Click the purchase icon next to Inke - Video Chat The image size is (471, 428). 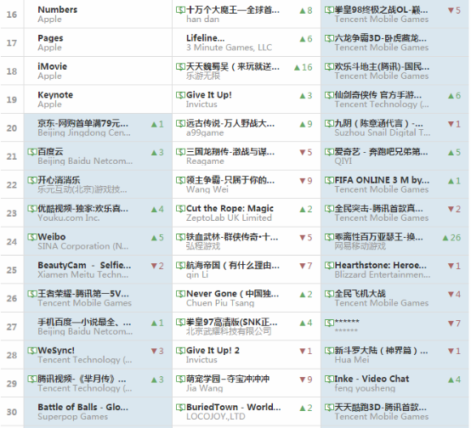pyautogui.click(x=329, y=379)
